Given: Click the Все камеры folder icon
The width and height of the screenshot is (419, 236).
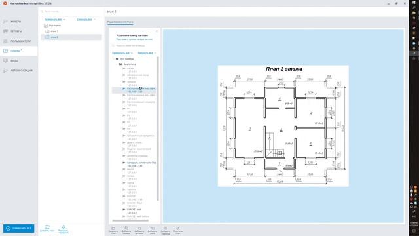Looking at the screenshot, I should pyautogui.click(x=117, y=58).
